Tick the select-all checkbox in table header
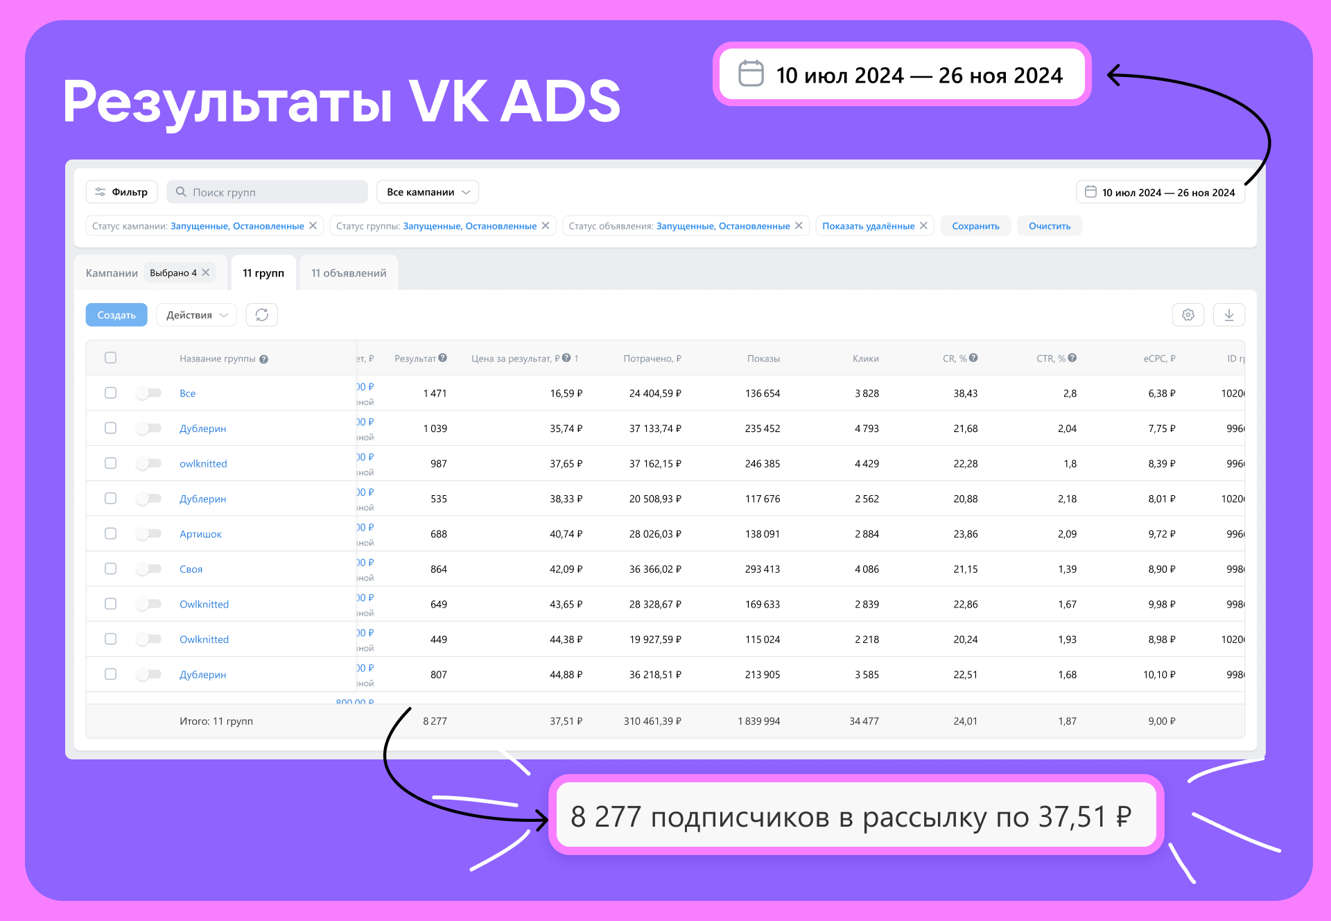 click(110, 358)
